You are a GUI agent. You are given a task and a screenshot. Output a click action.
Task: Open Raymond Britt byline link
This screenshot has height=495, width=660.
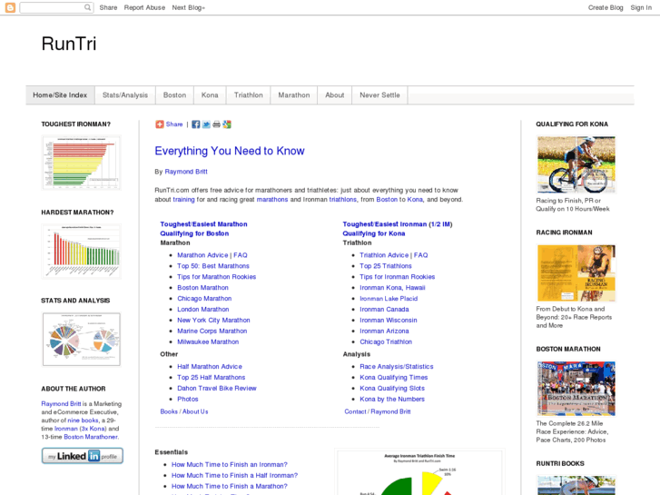point(186,172)
